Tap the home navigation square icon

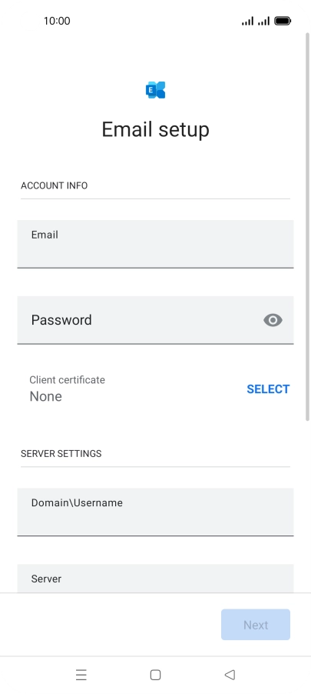[x=155, y=675]
